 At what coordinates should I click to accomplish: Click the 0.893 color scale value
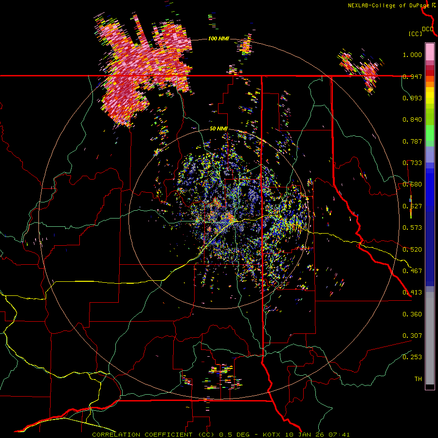[412, 98]
